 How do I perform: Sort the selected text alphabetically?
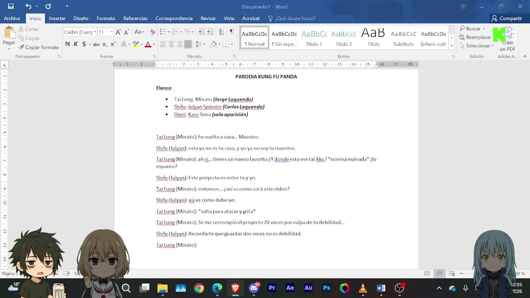(221, 32)
